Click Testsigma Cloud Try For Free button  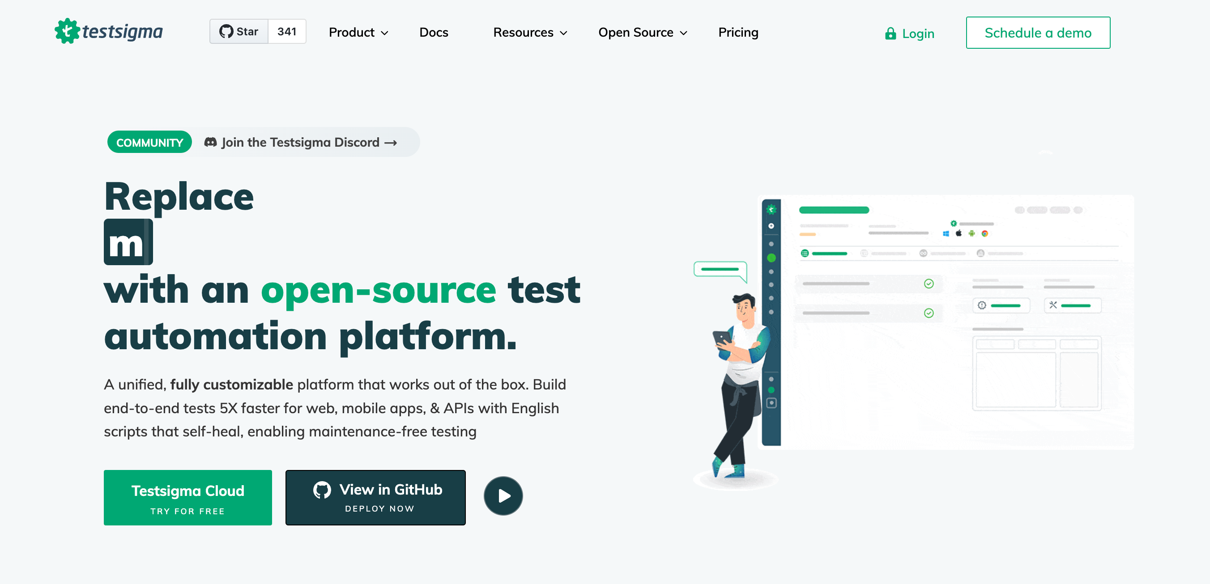(187, 497)
